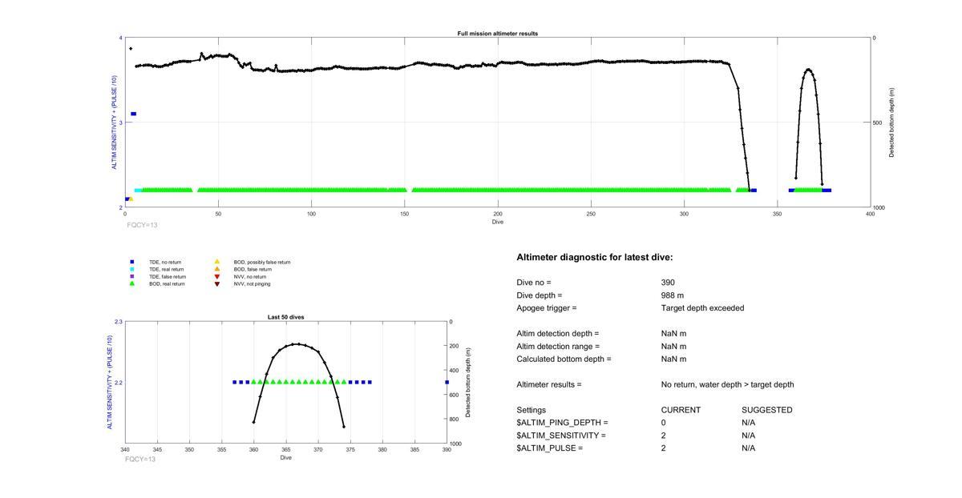
Task: Click the 'Altim detection depth =' label
Action: coord(557,334)
